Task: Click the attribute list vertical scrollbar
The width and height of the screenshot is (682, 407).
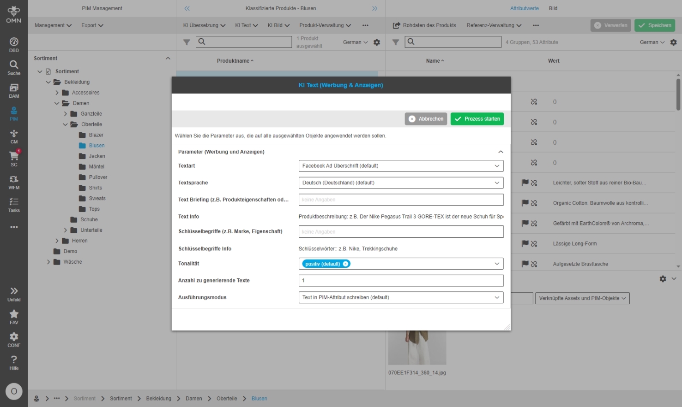Action: pyautogui.click(x=678, y=94)
